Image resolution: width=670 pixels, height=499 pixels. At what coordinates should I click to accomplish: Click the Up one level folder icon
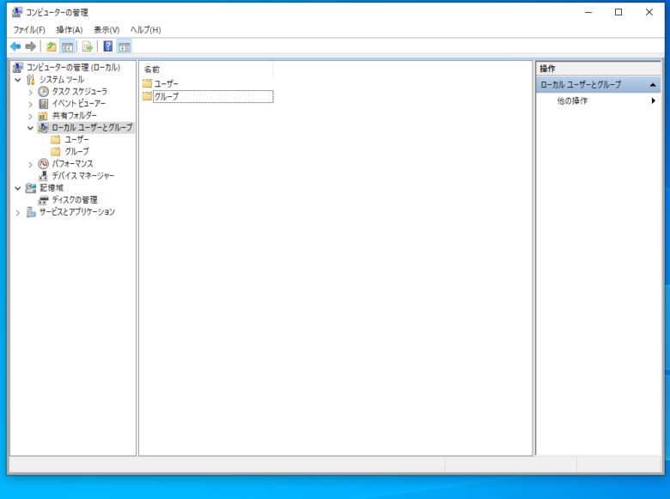pos(52,46)
